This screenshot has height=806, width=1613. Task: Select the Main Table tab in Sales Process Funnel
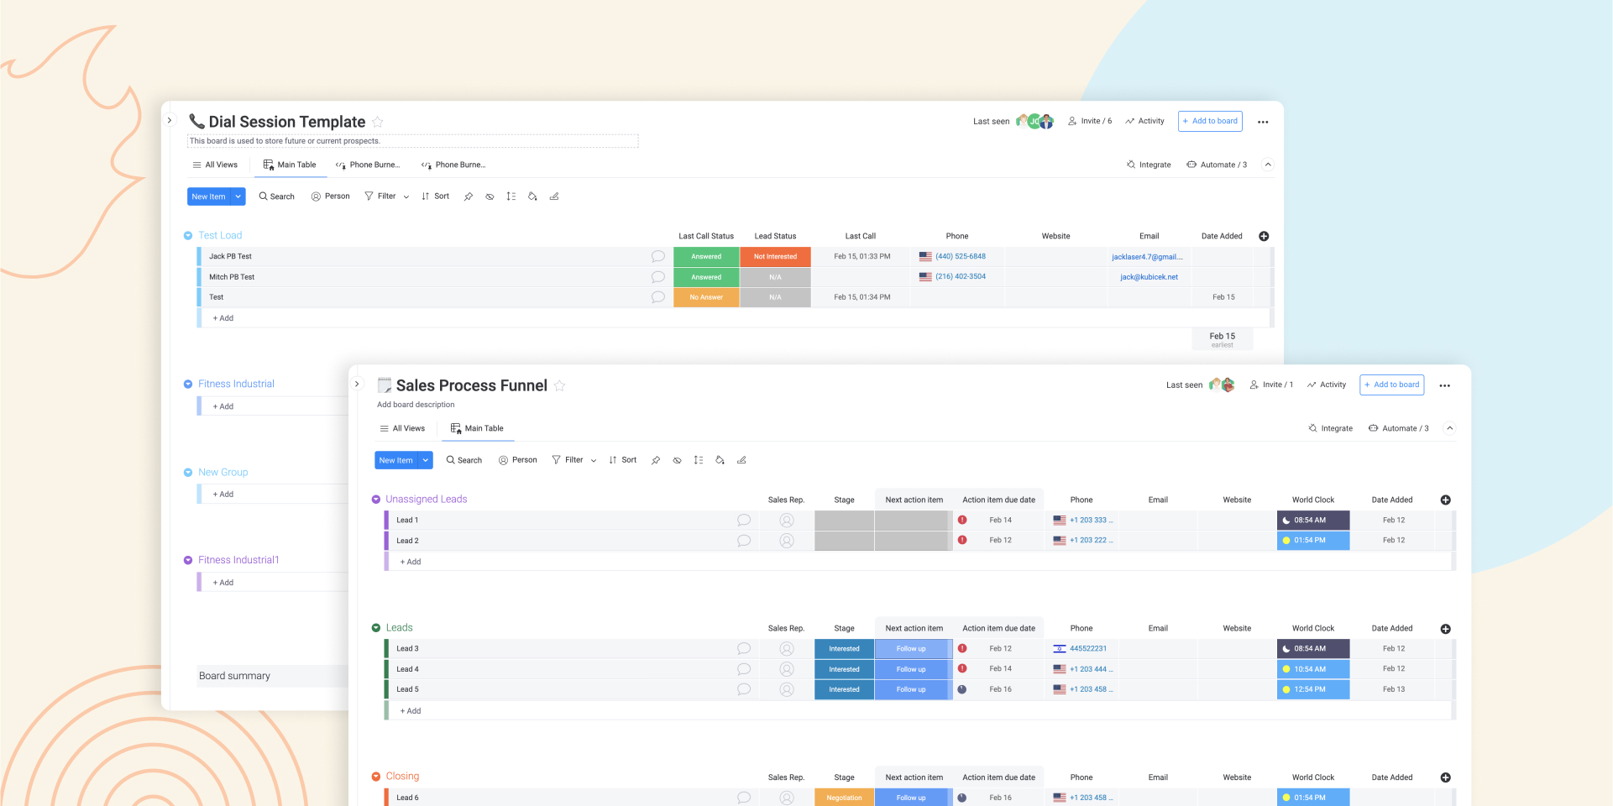[x=477, y=428]
